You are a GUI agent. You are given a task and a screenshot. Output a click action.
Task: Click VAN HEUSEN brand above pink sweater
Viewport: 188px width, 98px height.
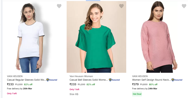(x=140, y=76)
